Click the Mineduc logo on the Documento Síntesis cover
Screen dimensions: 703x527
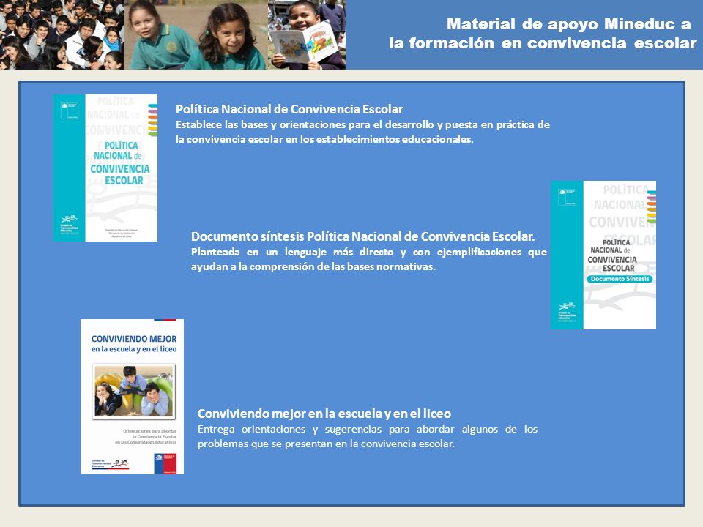pos(567,197)
